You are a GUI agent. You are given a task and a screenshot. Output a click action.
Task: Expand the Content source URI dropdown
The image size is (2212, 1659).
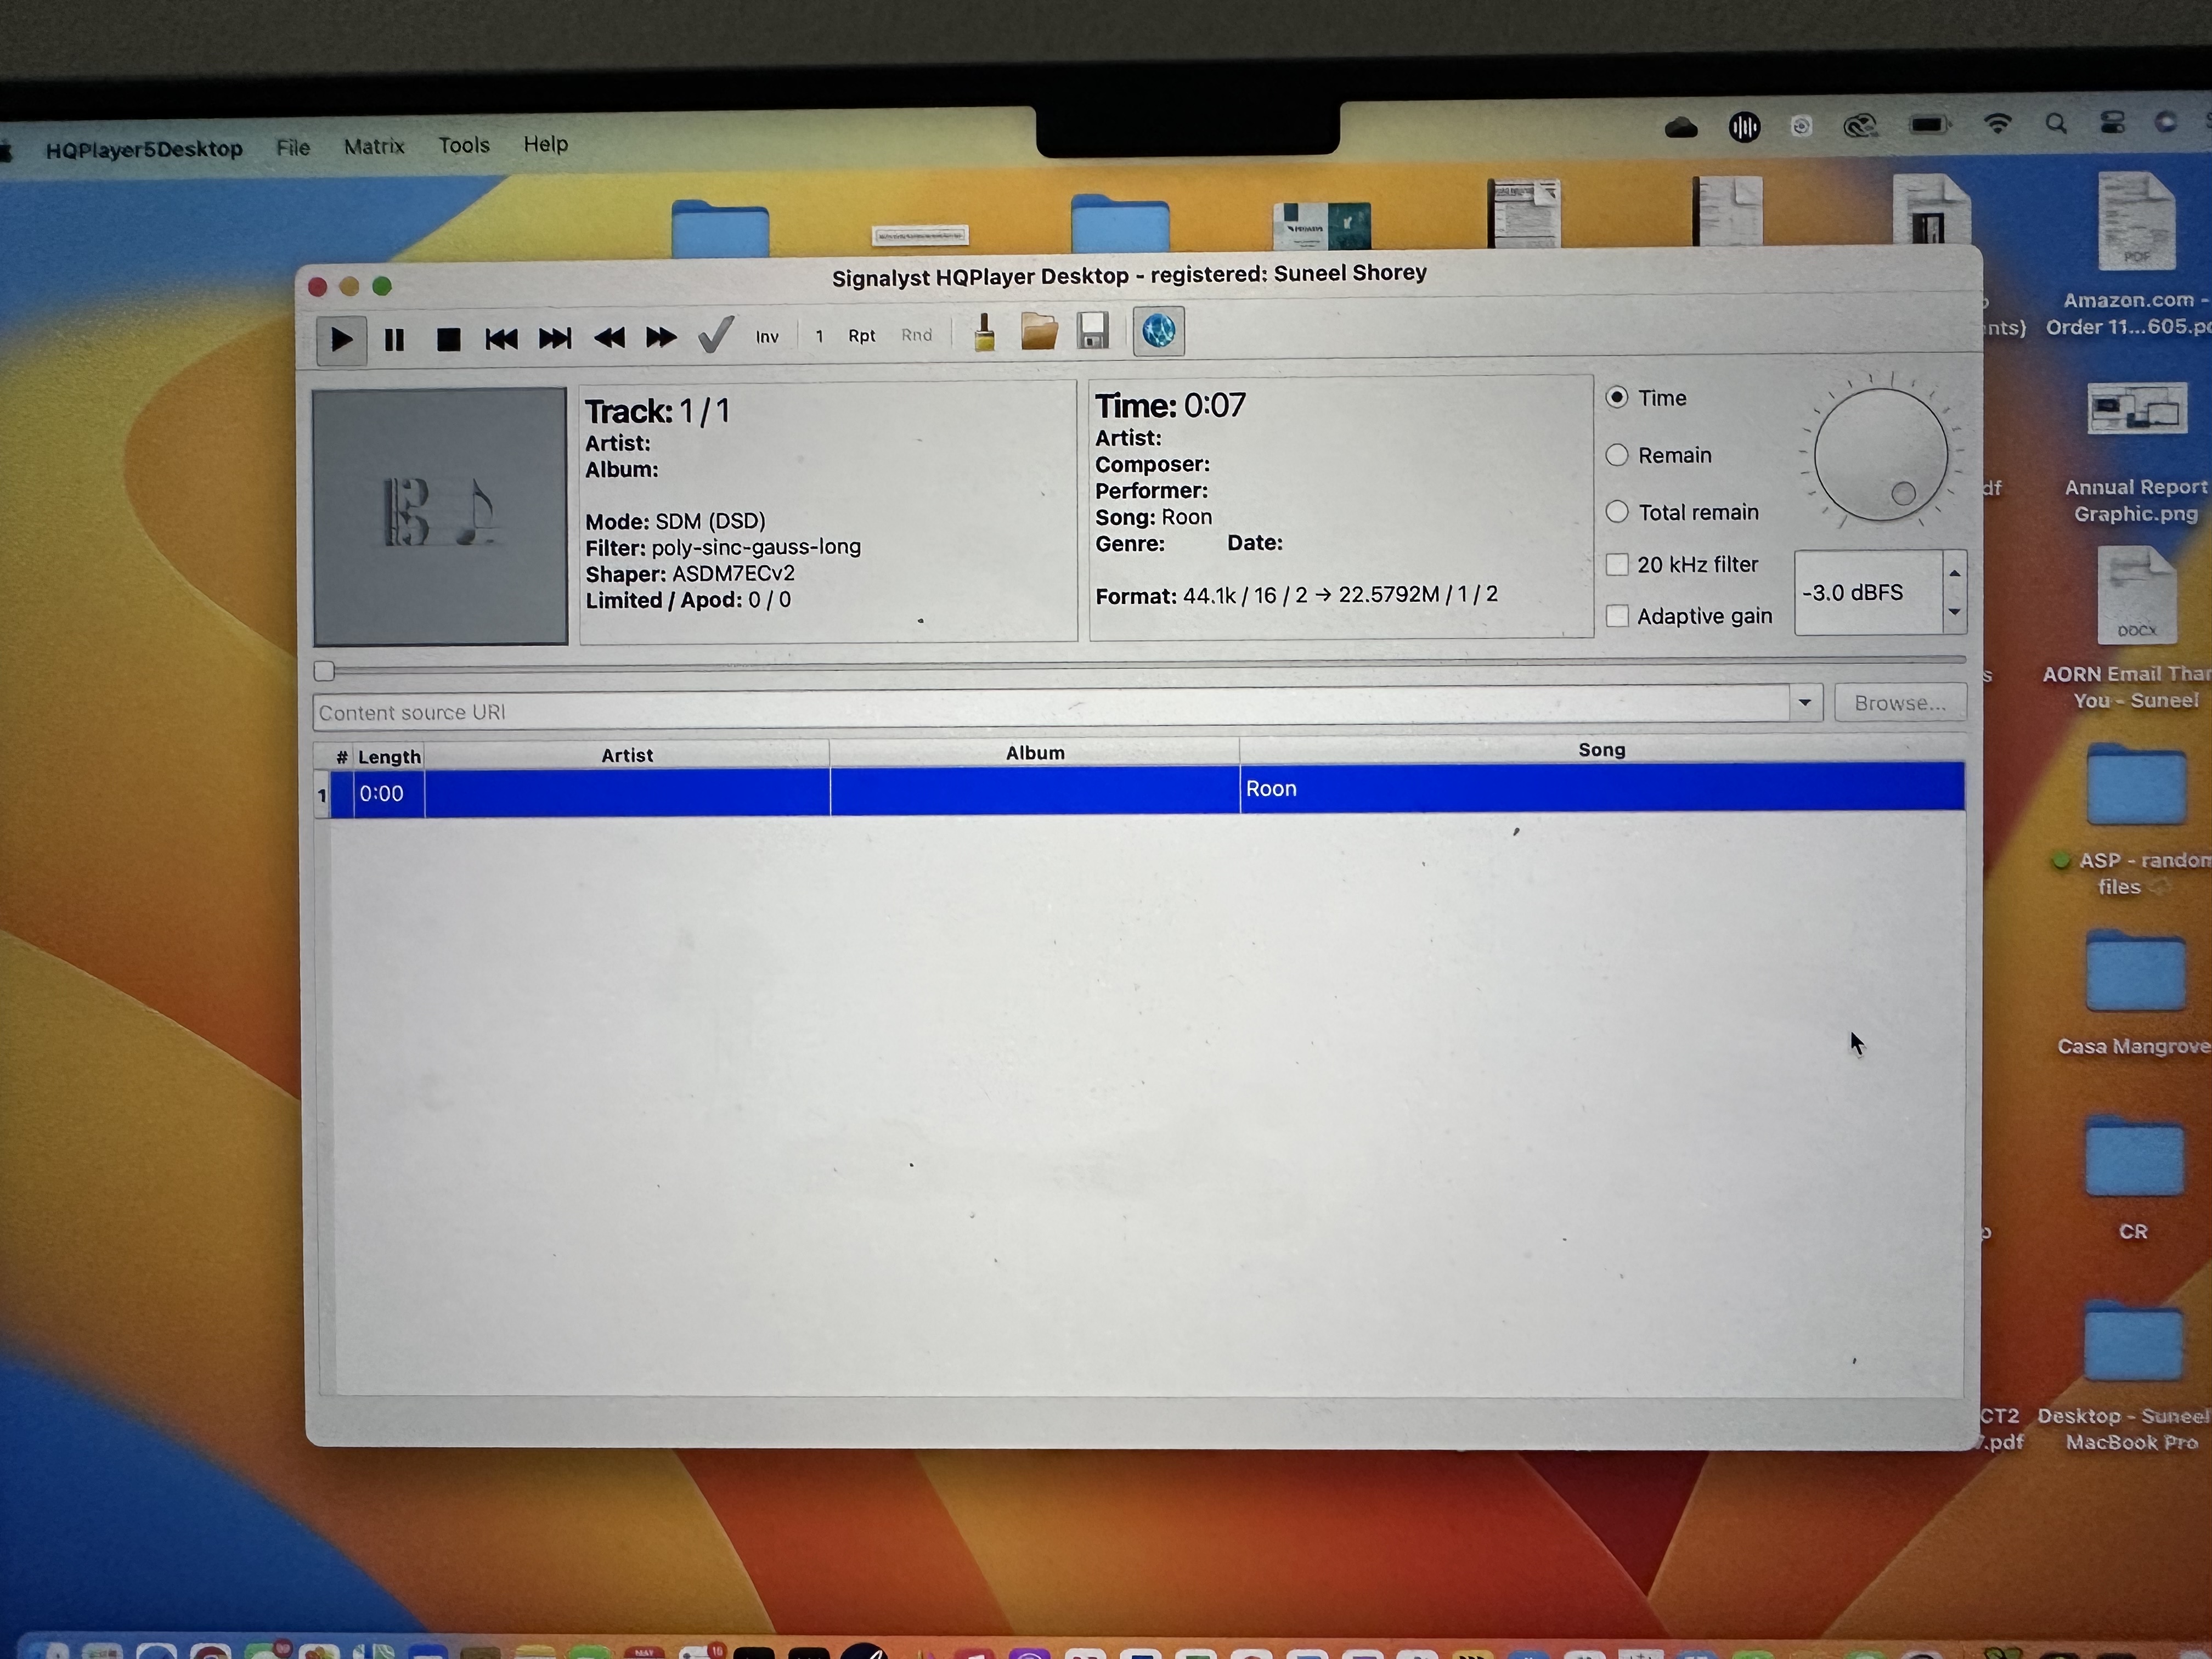[x=1805, y=703]
